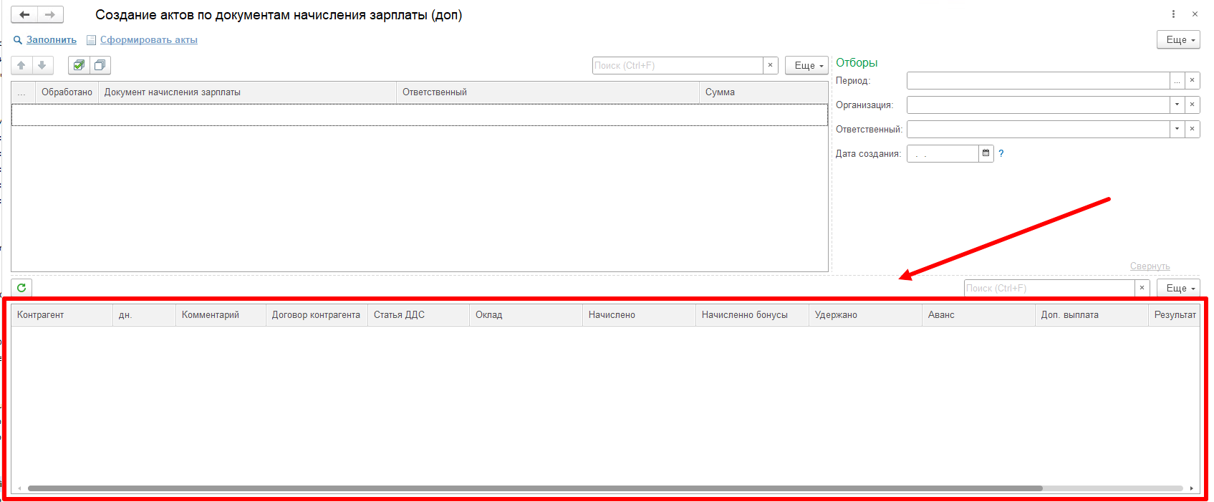1214x502 pixels.
Task: Click Свернуть to collapse the filters
Action: (x=1150, y=266)
